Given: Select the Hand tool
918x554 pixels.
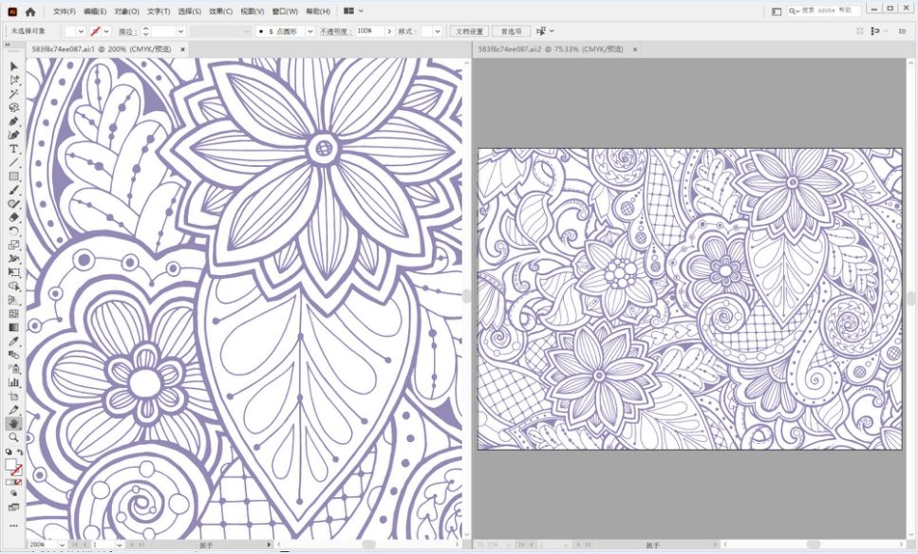Looking at the screenshot, I should [x=13, y=423].
